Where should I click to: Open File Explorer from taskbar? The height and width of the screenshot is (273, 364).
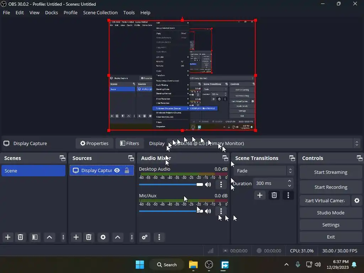pos(193,264)
